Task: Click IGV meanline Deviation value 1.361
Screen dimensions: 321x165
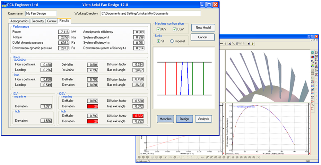Action: click(46, 107)
